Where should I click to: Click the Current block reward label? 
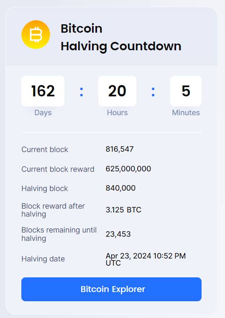pos(58,169)
